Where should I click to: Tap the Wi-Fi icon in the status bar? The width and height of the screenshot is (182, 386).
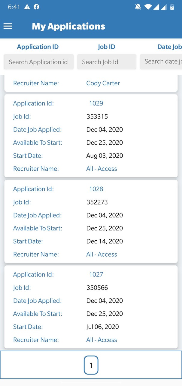coord(148,7)
